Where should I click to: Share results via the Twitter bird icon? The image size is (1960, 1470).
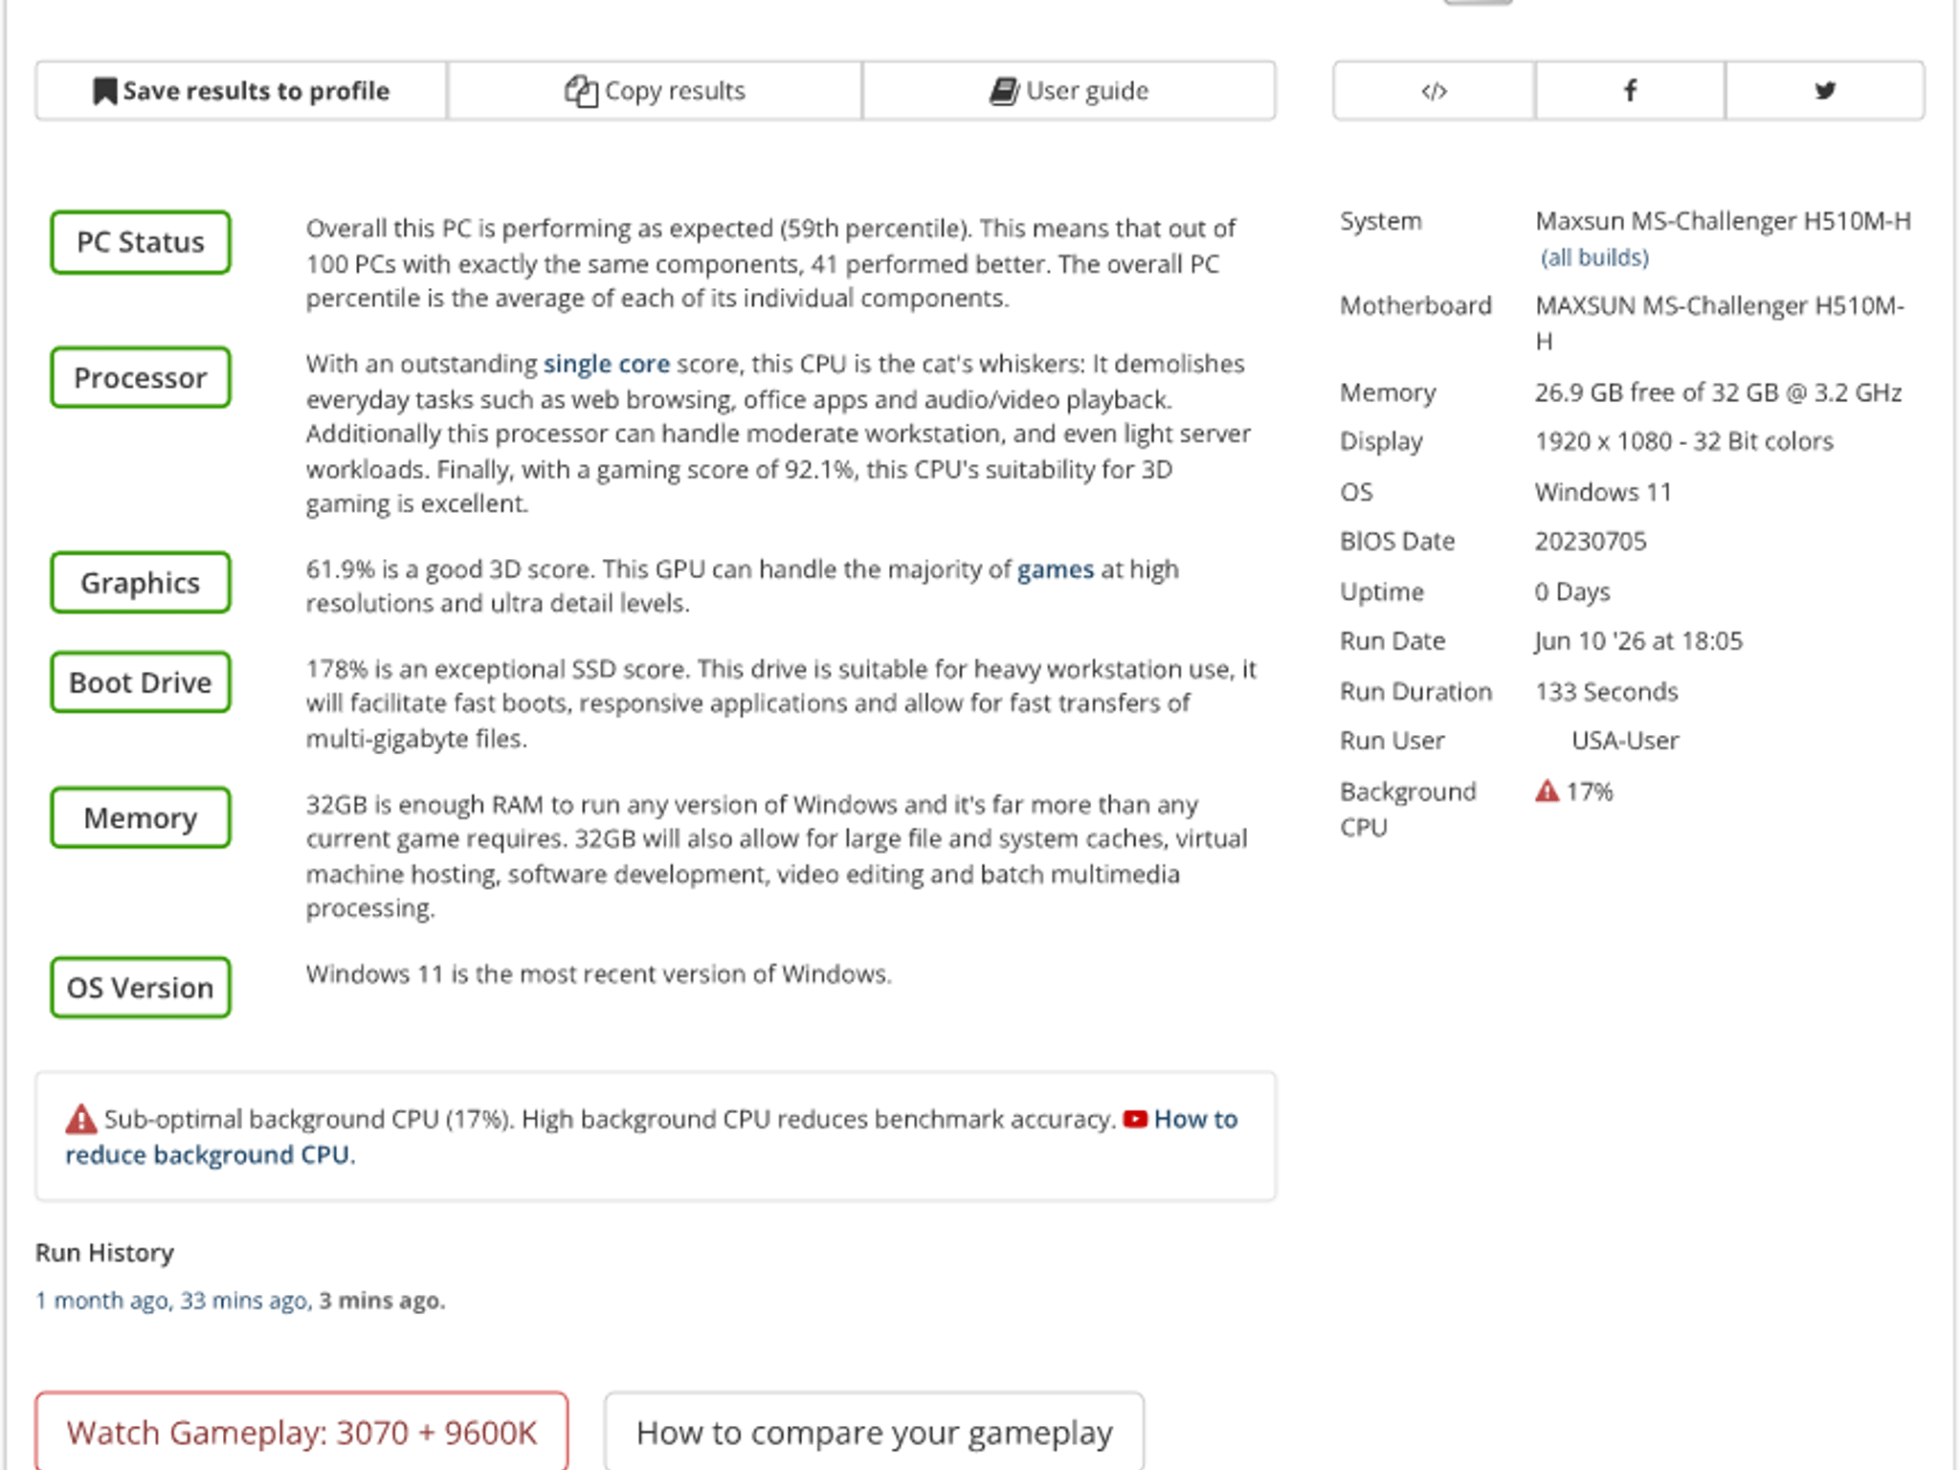pyautogui.click(x=1825, y=91)
